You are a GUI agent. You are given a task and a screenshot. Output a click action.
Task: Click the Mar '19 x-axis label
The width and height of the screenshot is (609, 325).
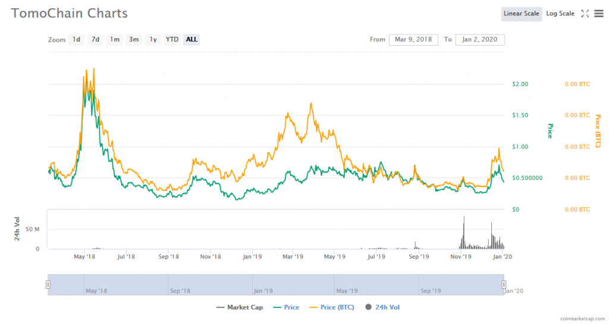point(293,257)
